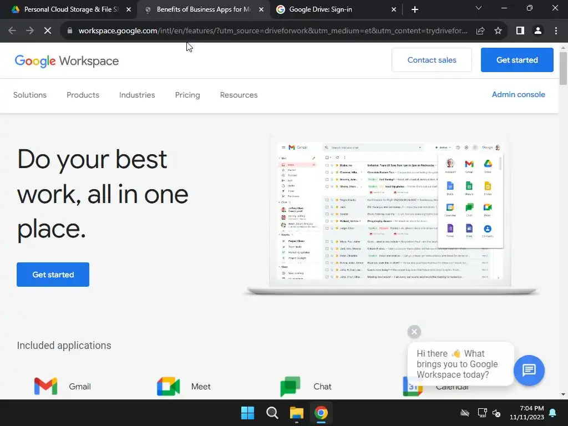This screenshot has width=568, height=426.
Task: Open the Industries menu
Action: point(137,95)
